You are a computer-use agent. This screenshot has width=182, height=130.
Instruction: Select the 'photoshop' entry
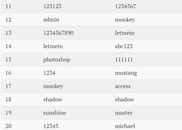(57, 60)
